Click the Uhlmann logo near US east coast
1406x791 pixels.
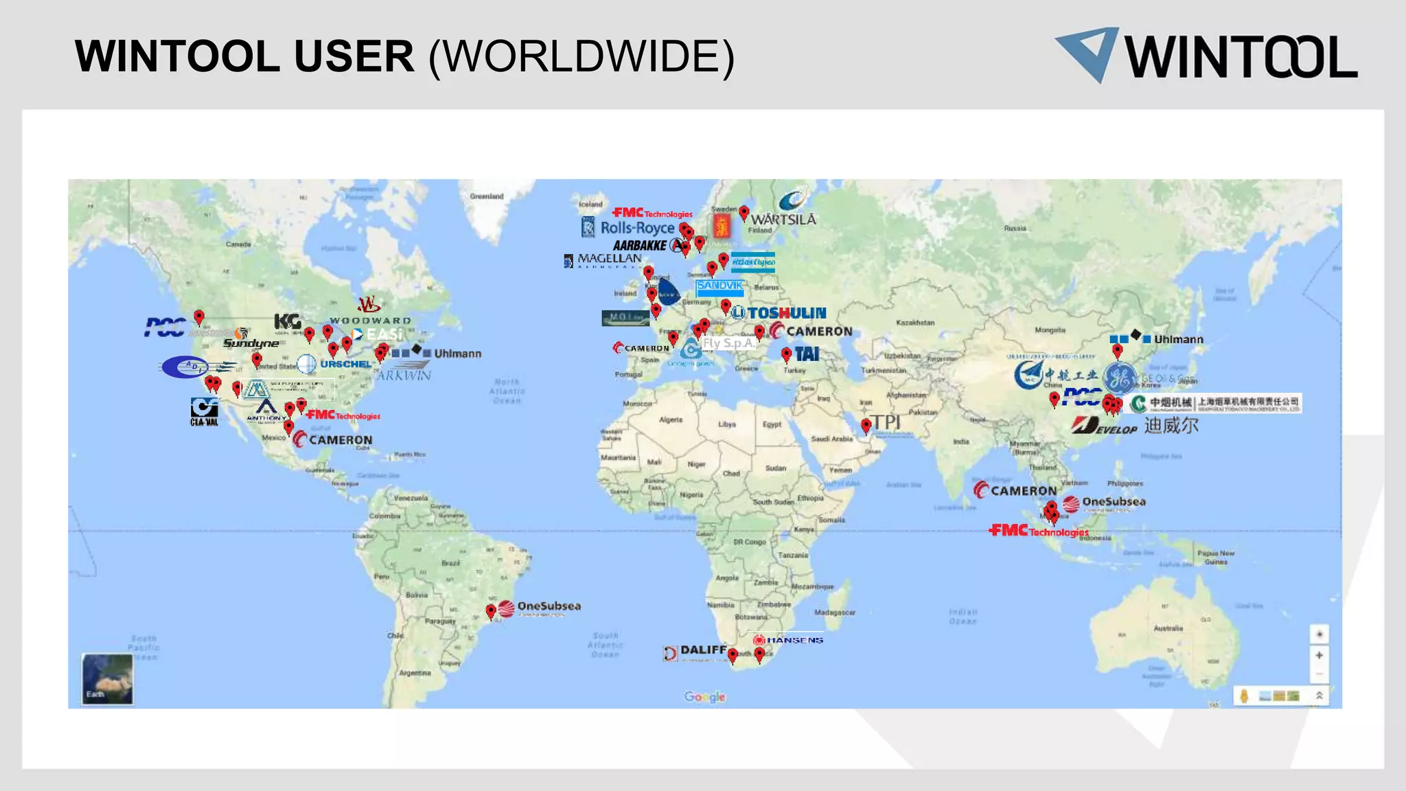437,353
